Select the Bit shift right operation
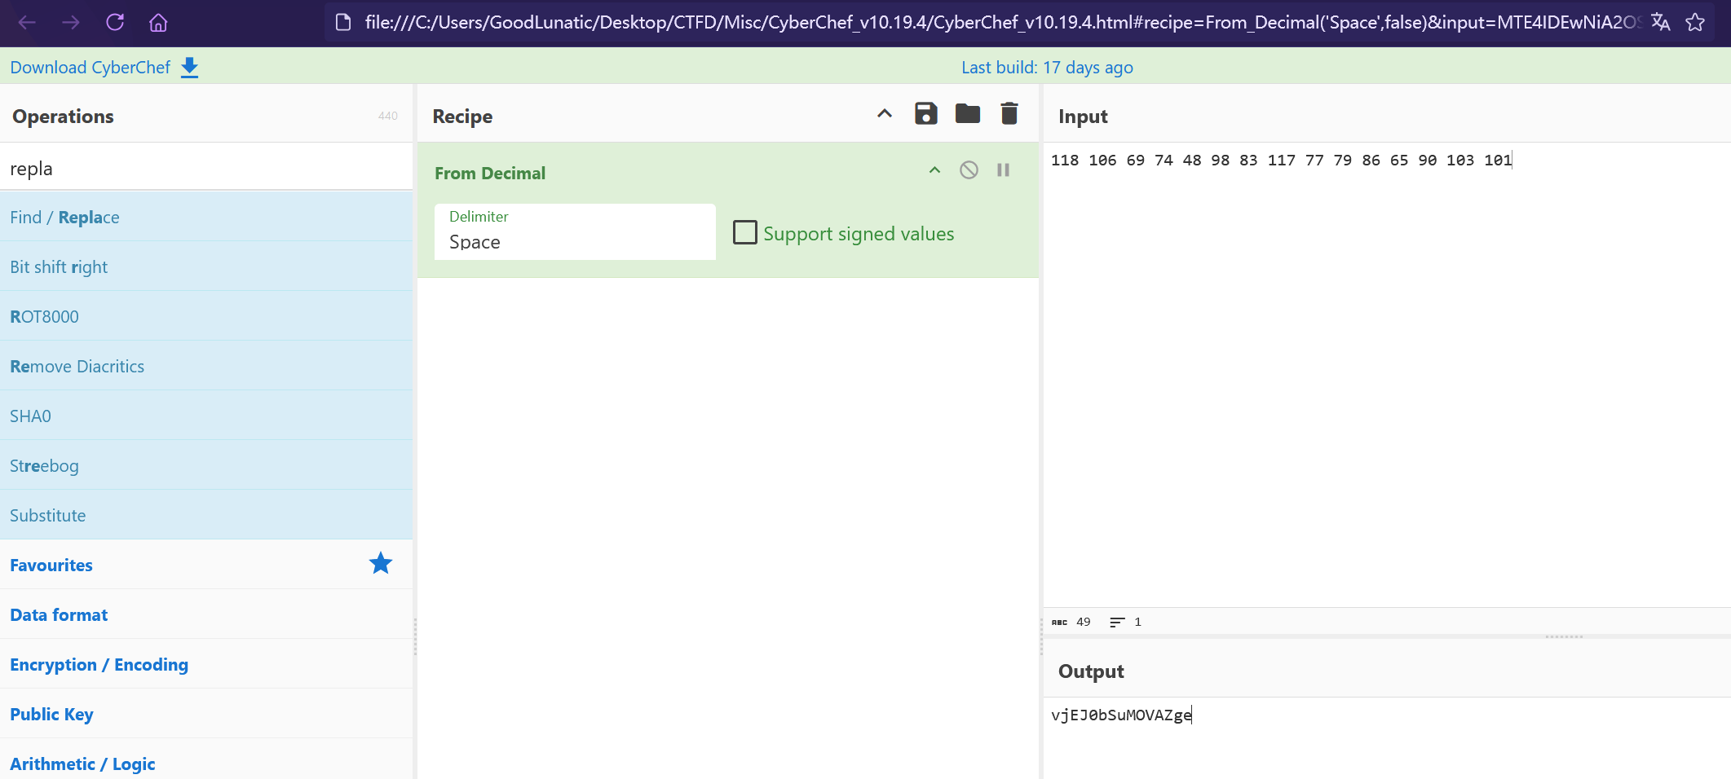This screenshot has height=779, width=1731. point(206,266)
